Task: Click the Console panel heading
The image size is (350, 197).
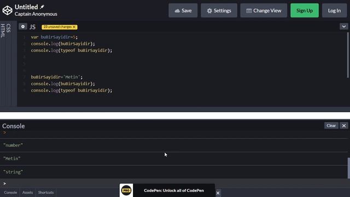Action: coord(13,126)
